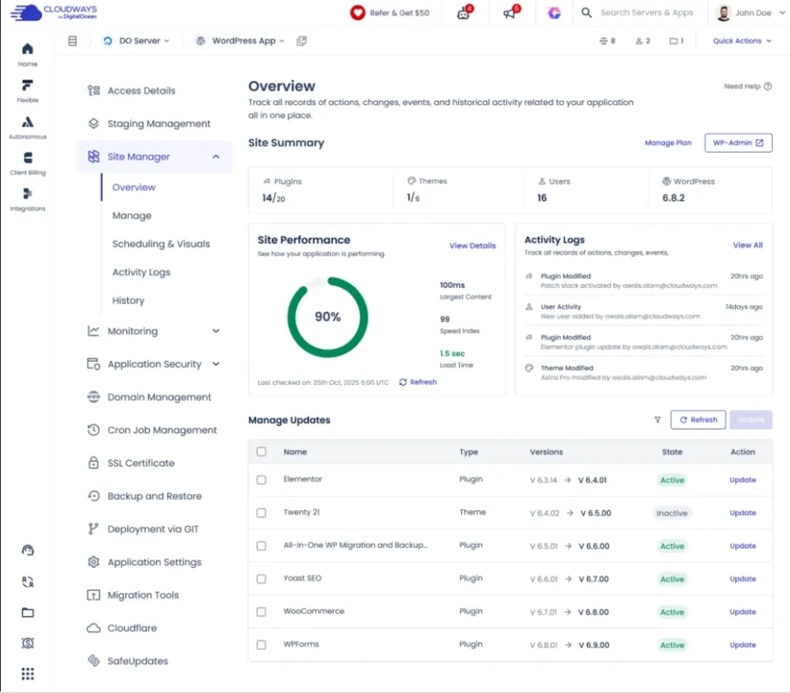790x693 pixels.
Task: Toggle the select-all checkbox in table header
Action: (x=261, y=451)
